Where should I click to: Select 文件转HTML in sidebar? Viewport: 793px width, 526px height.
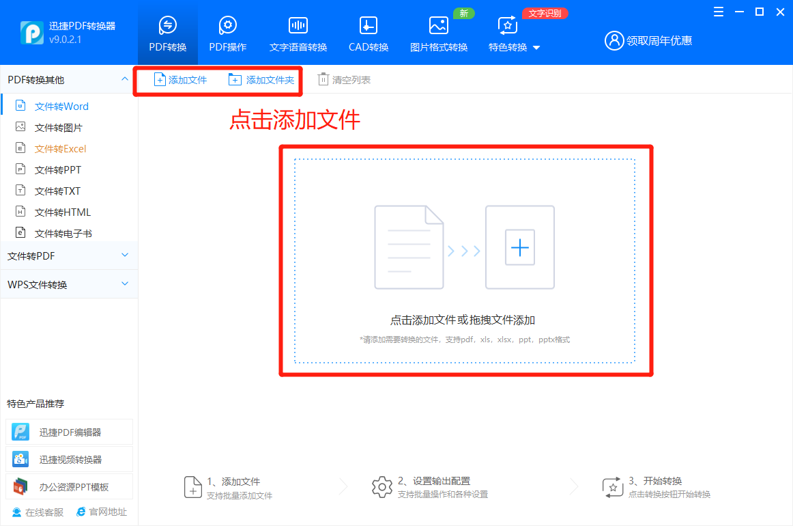click(62, 212)
